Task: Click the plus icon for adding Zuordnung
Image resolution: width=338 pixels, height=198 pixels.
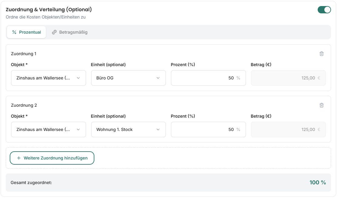Action: click(x=19, y=158)
